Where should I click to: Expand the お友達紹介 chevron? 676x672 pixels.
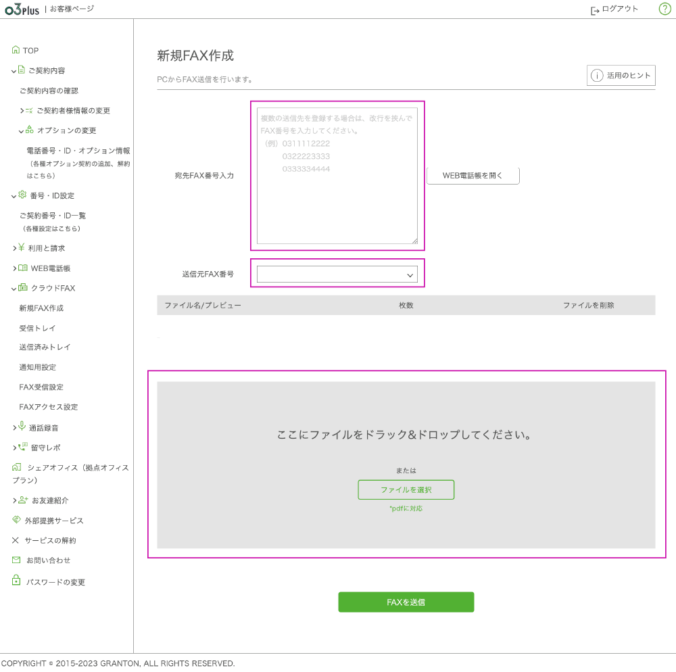(x=15, y=500)
